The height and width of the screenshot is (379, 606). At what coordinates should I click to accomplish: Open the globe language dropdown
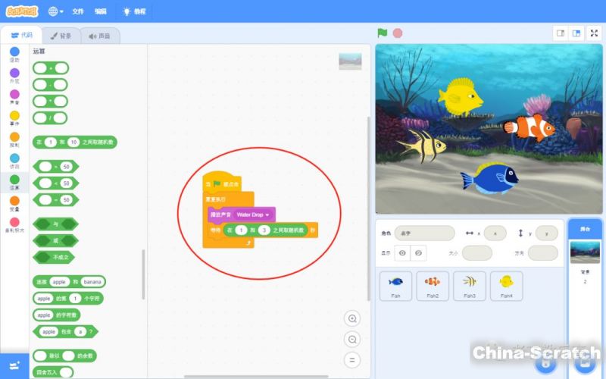coord(56,11)
